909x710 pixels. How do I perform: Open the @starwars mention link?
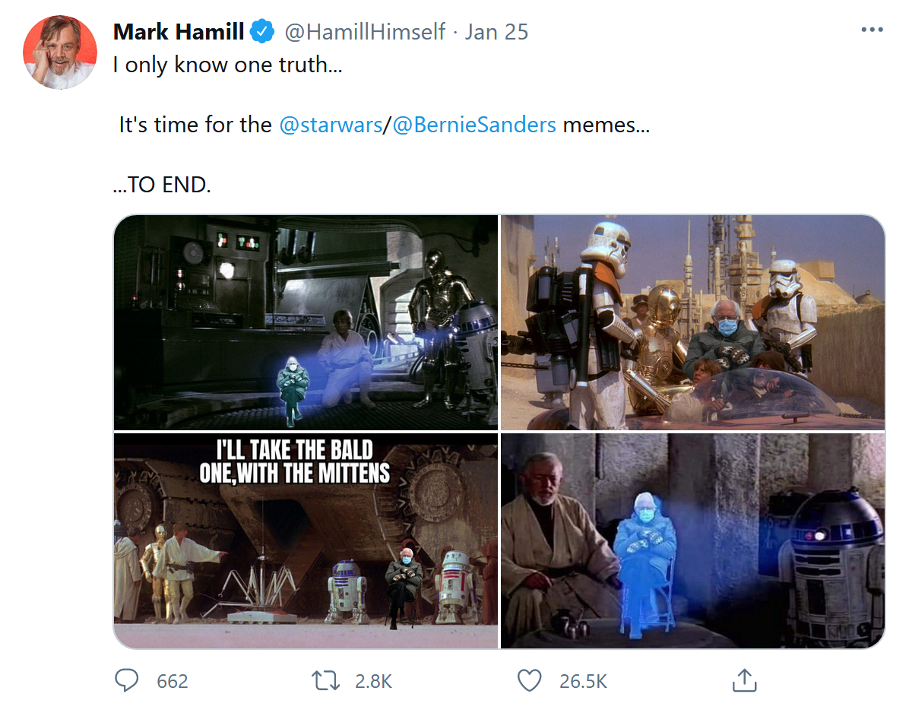pyautogui.click(x=331, y=125)
